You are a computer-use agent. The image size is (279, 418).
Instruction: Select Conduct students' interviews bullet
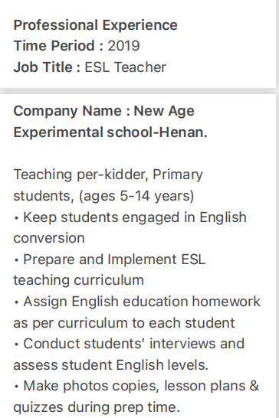click(x=129, y=344)
